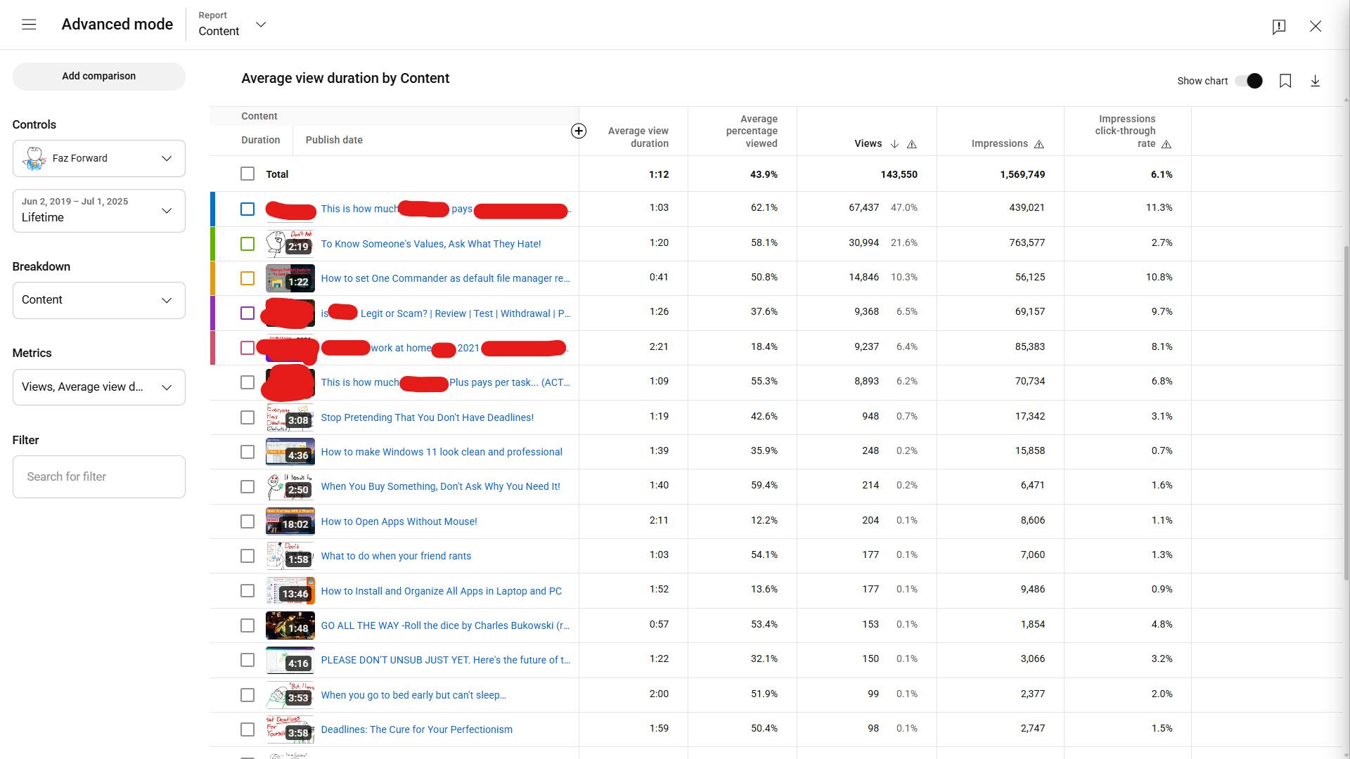
Task: Open the Metrics Views dropdown
Action: (98, 387)
